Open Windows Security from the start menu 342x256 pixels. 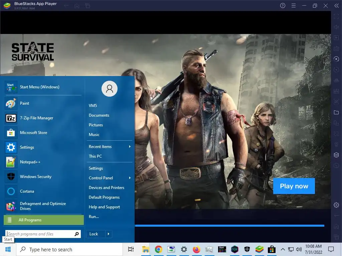(44, 177)
